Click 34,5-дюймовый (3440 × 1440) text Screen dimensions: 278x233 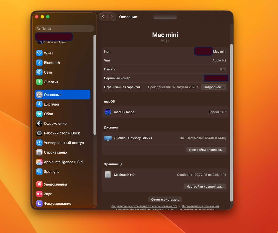tap(203, 138)
